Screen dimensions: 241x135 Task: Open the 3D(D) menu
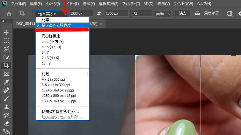pos(149,4)
